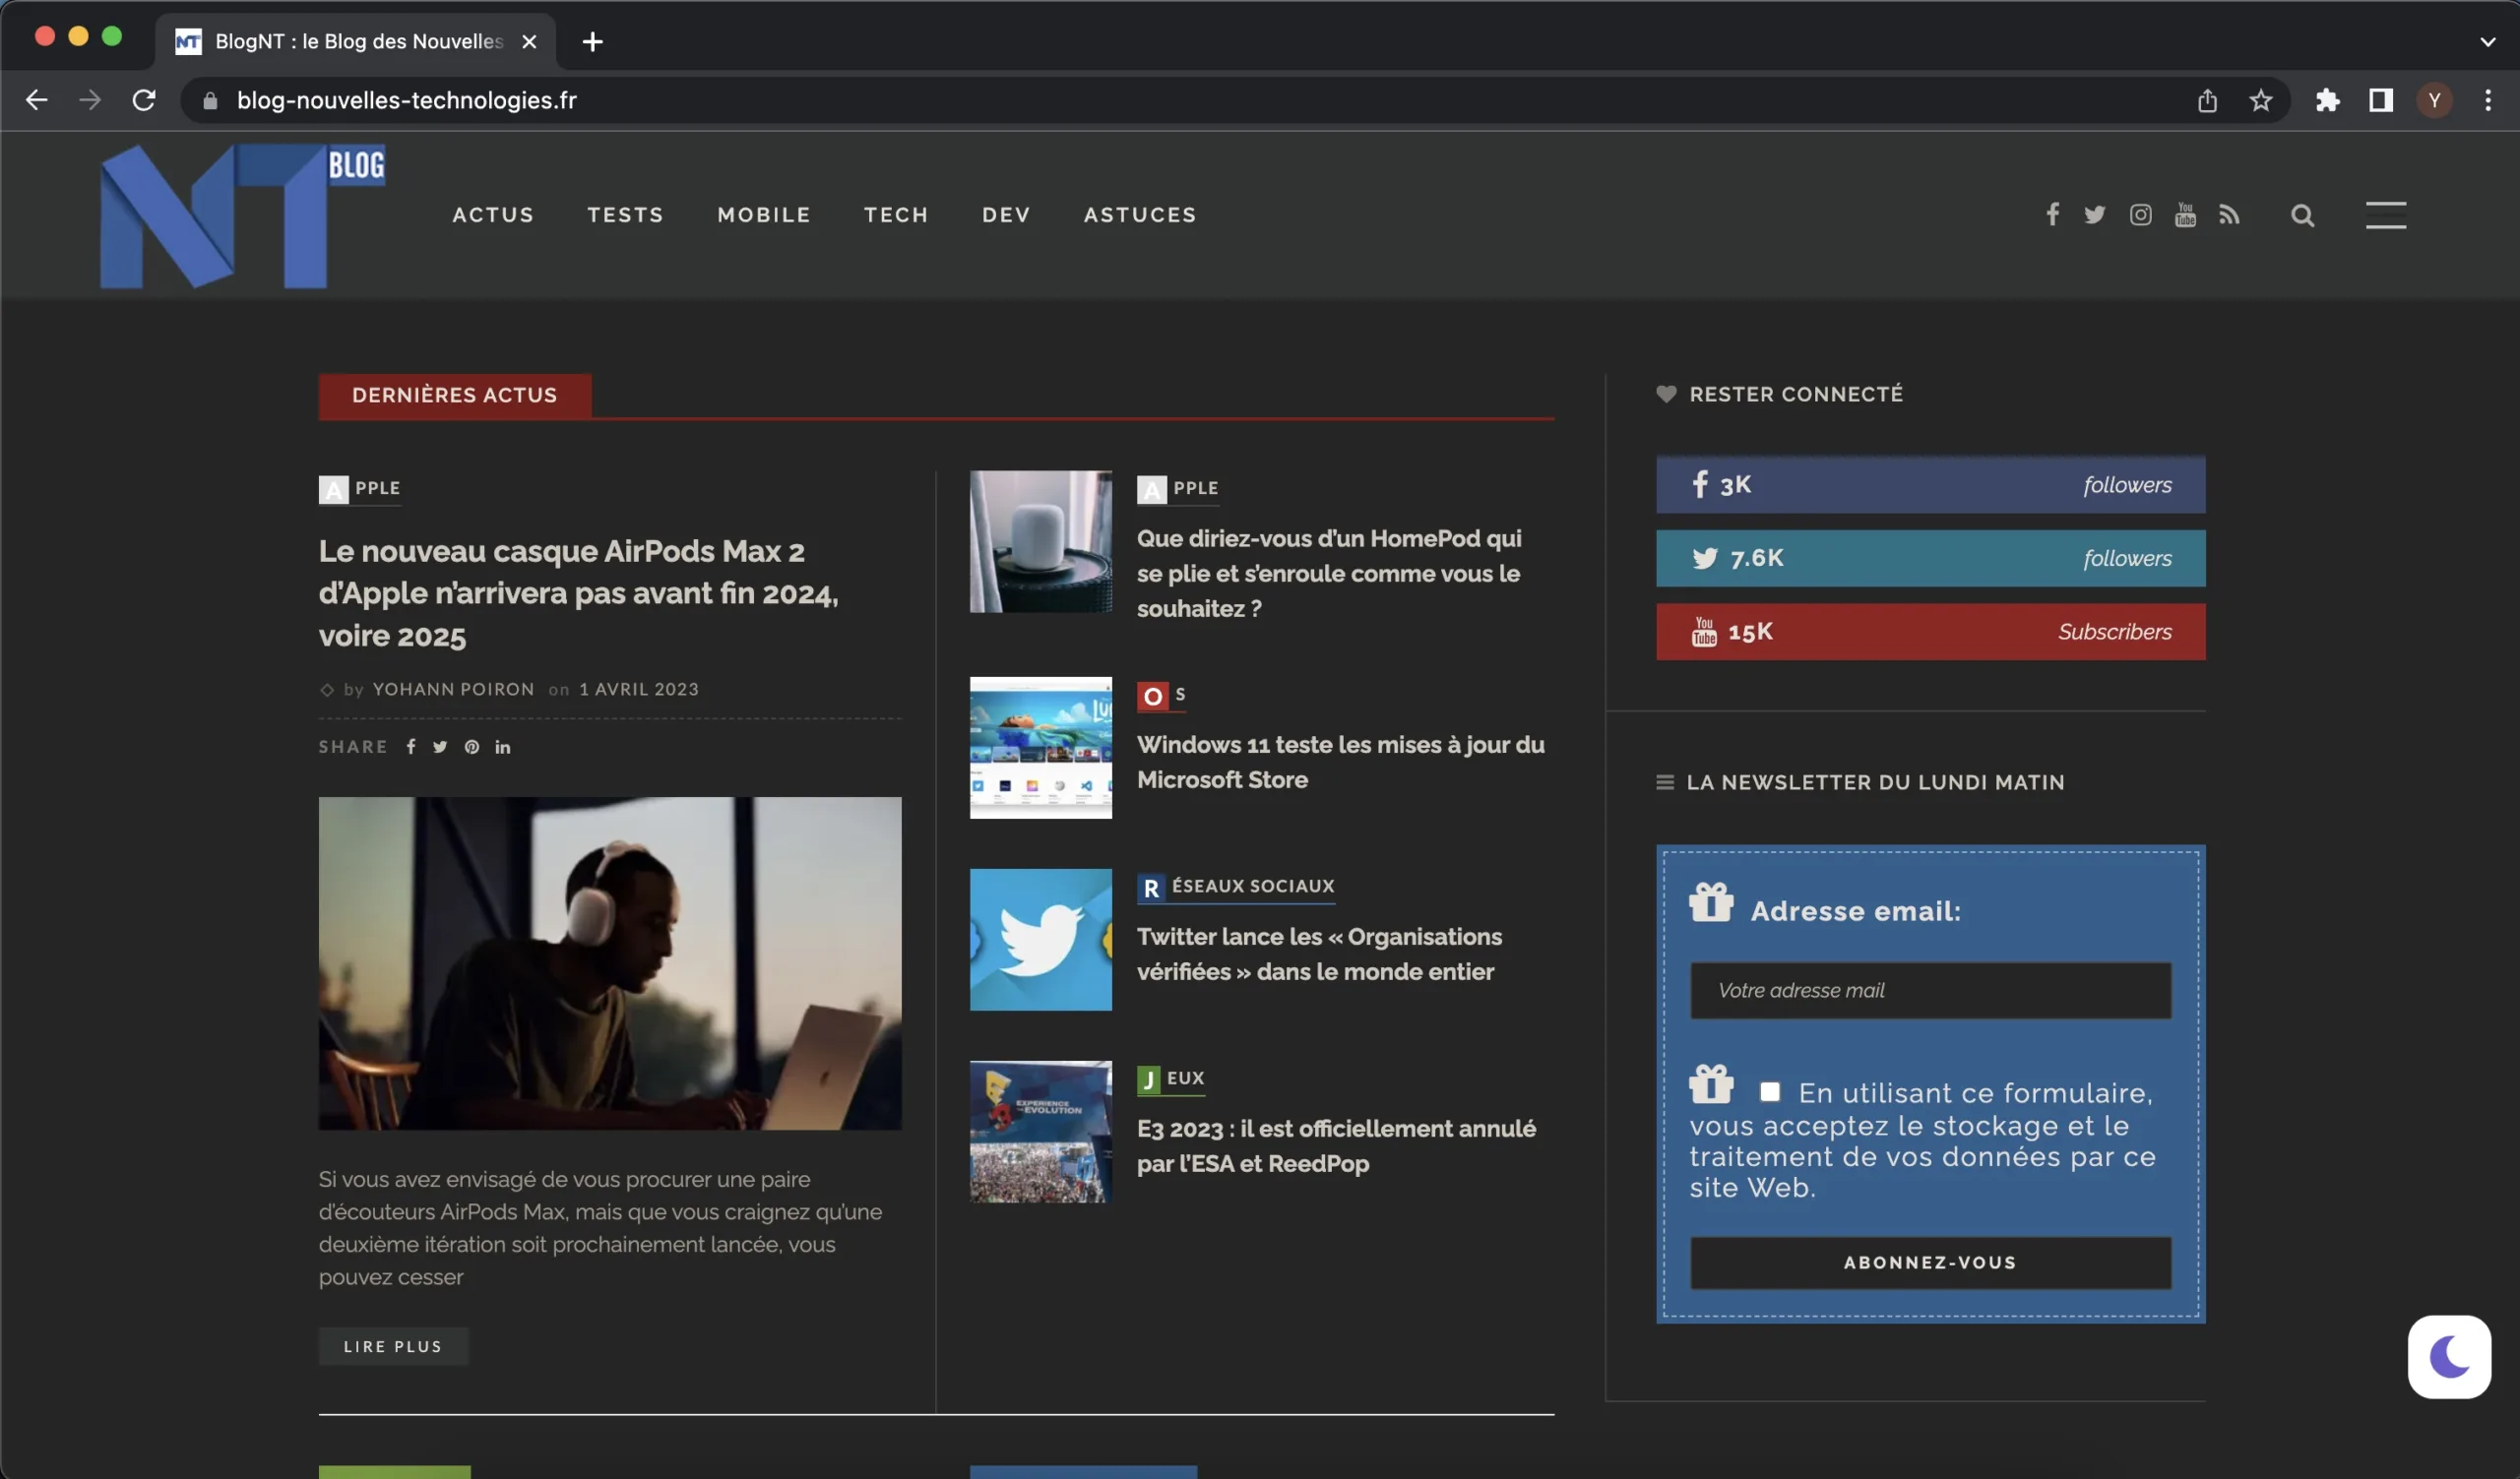The height and width of the screenshot is (1479, 2520).
Task: Open the E3 2023 article thumbnail
Action: pos(1041,1132)
